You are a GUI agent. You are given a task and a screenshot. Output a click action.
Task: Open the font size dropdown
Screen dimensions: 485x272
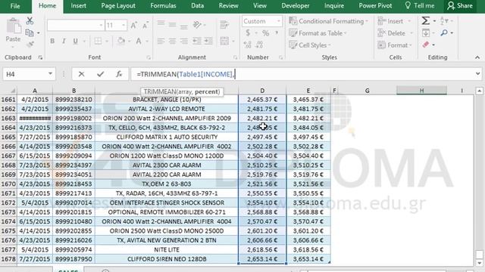(x=124, y=25)
